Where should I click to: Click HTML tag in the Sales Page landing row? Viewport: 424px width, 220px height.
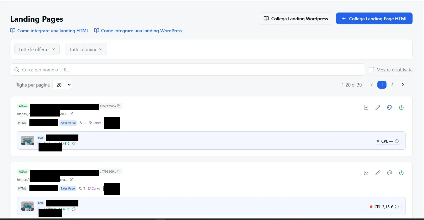tap(22, 188)
